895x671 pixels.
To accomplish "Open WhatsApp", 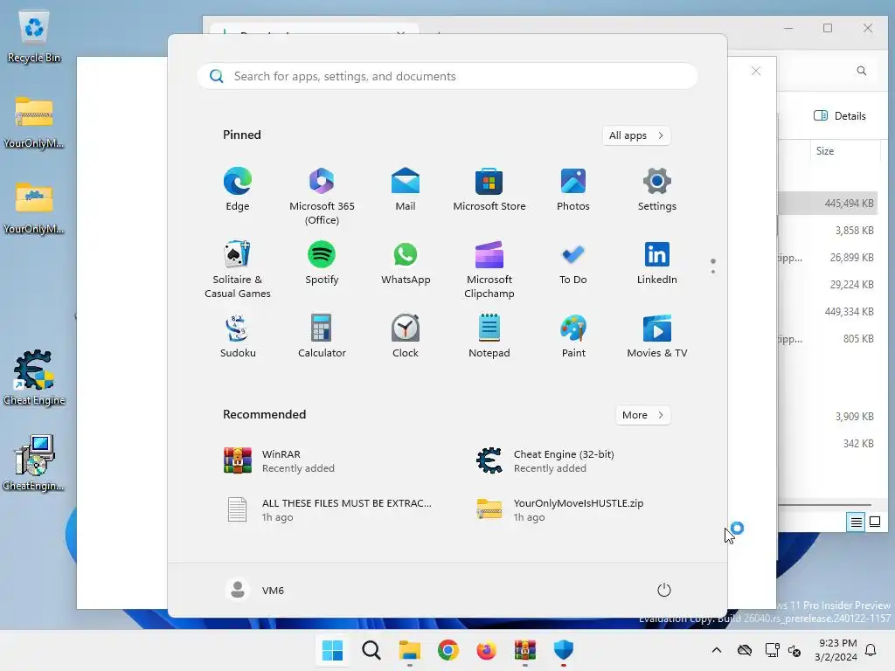I will (406, 263).
